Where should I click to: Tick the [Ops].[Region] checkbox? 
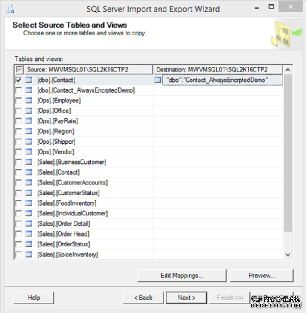coord(18,132)
